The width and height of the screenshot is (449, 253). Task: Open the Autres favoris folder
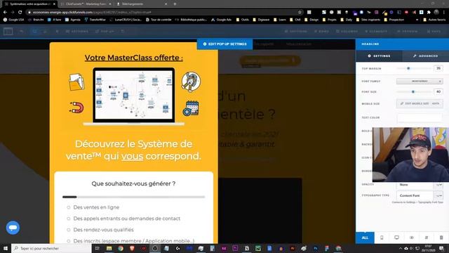[x=434, y=20]
